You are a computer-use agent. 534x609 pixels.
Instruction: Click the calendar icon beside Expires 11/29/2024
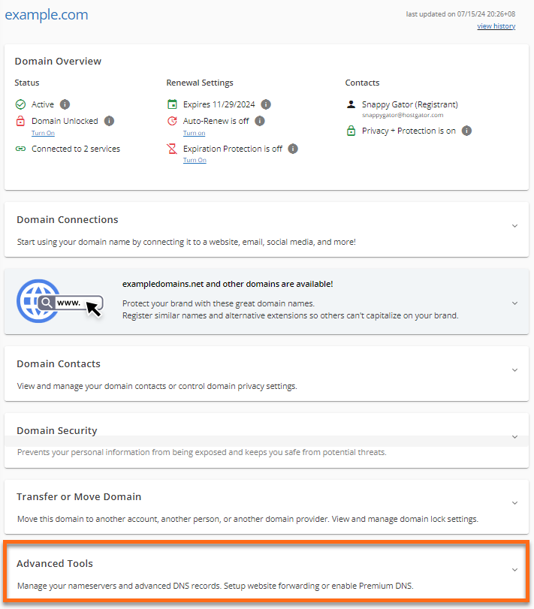tap(174, 104)
